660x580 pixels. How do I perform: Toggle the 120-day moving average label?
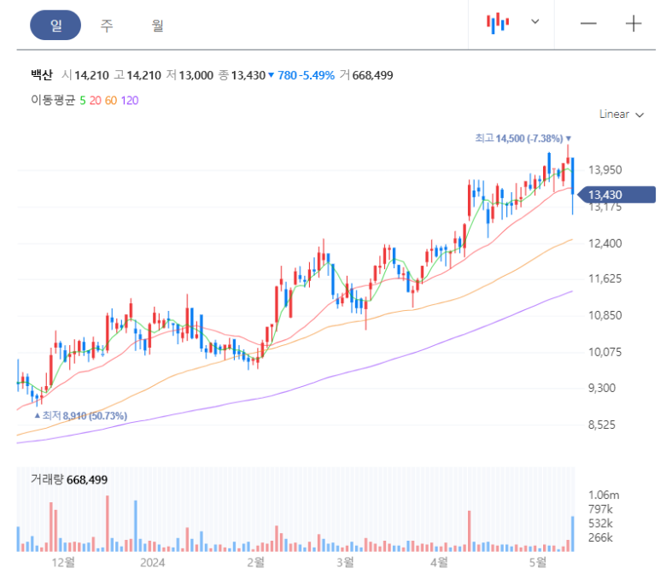point(129,100)
